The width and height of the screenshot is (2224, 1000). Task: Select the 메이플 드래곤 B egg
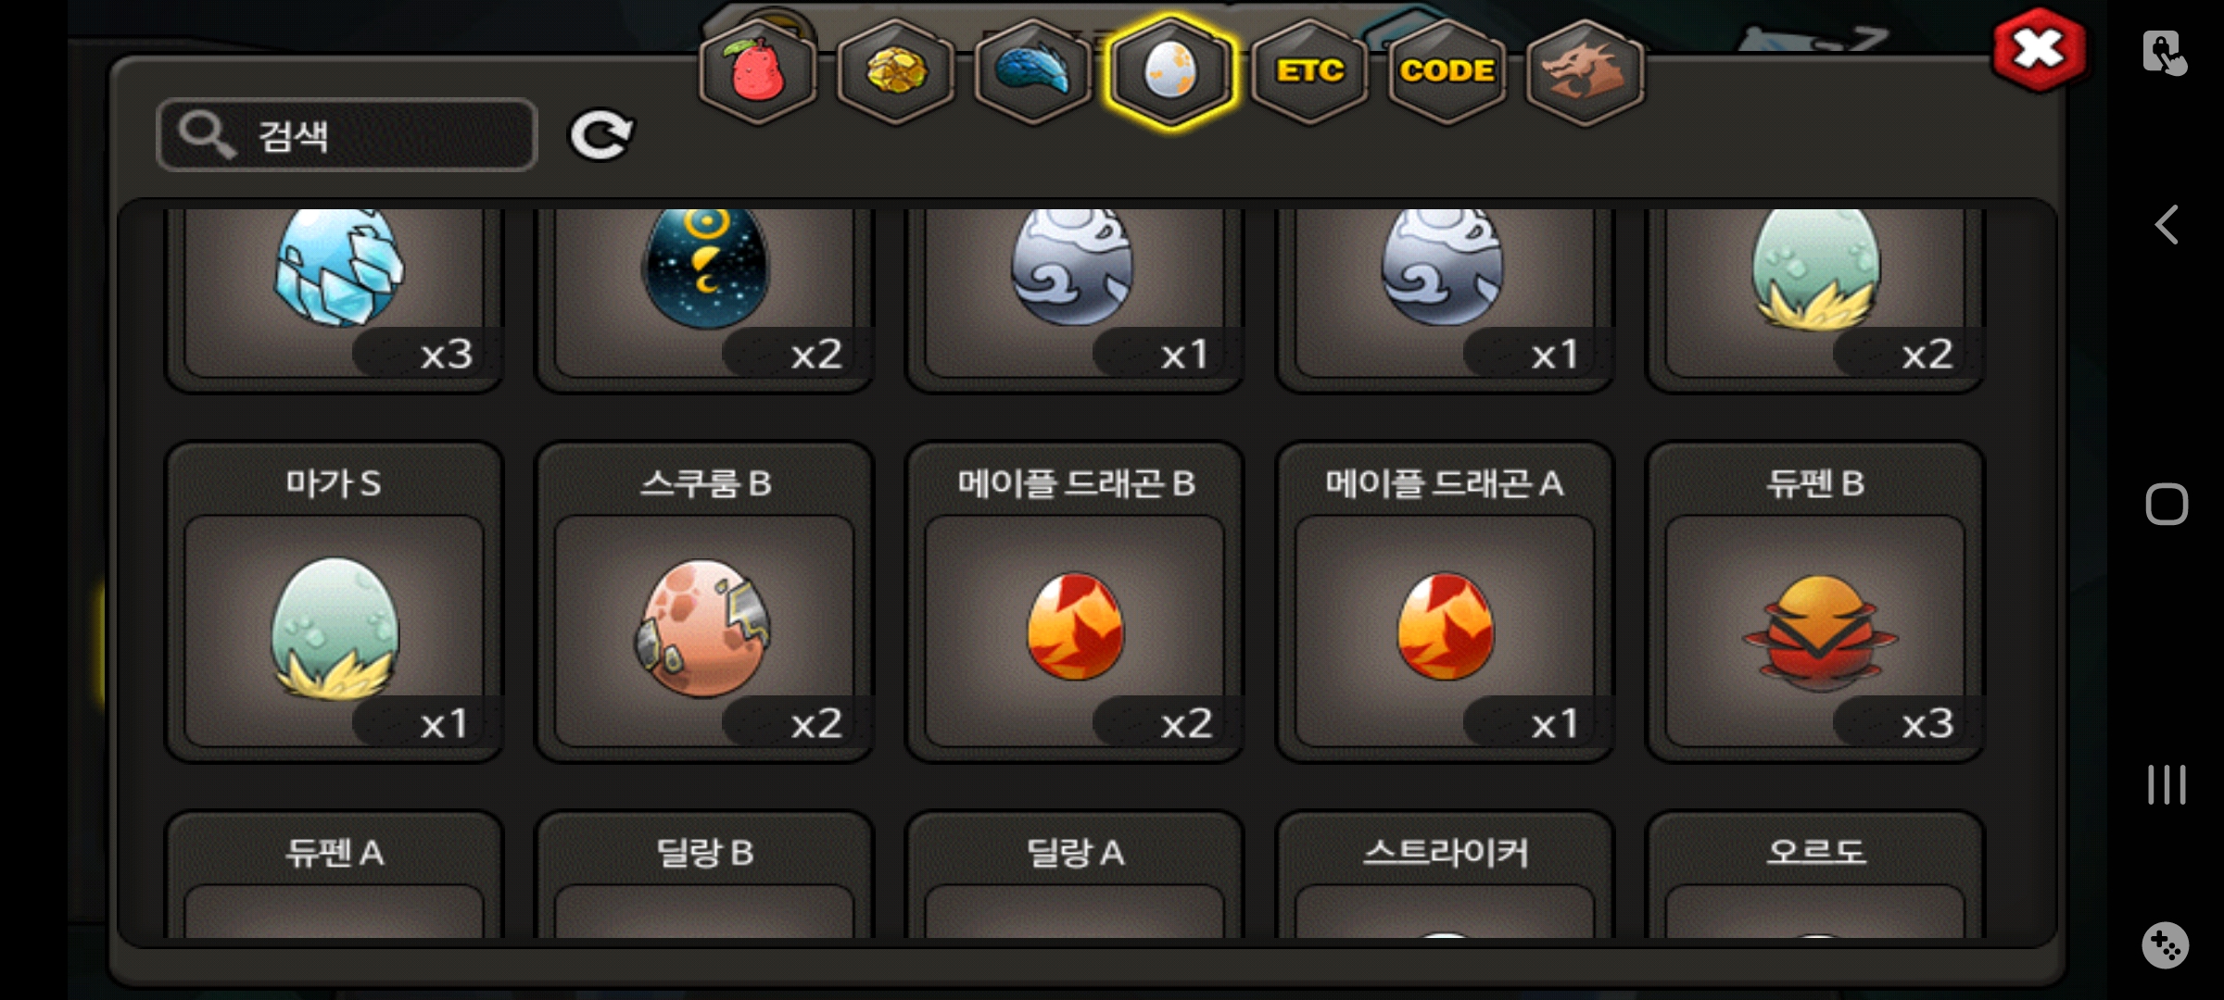click(1075, 602)
